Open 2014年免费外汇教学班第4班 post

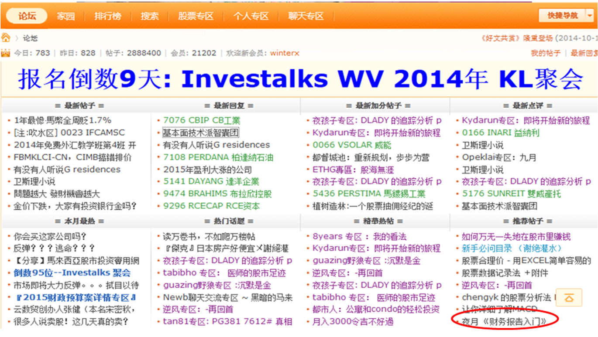[75, 145]
